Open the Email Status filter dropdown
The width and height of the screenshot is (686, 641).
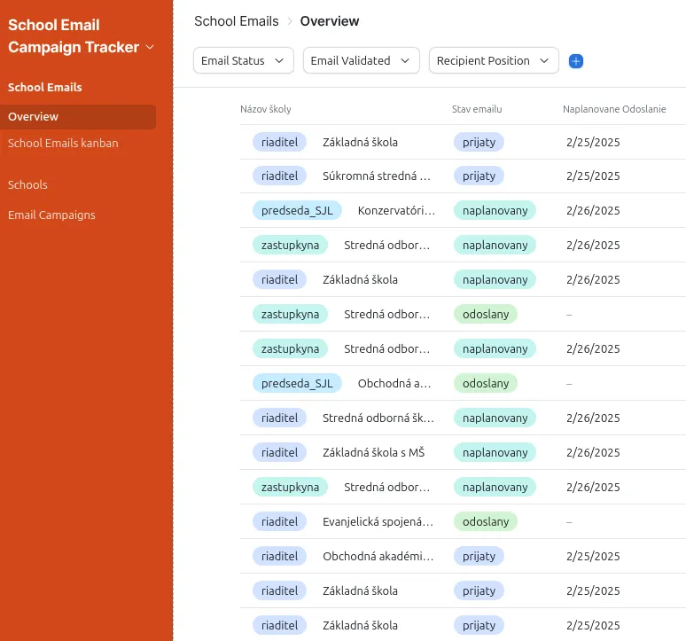point(243,60)
